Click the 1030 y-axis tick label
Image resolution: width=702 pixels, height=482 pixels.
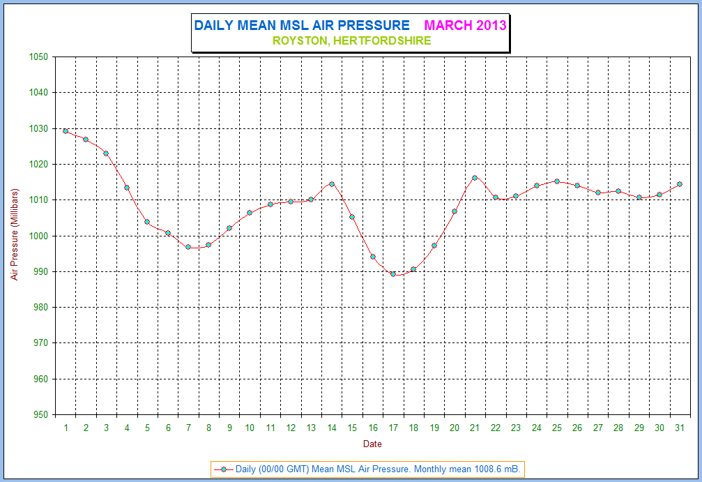38,128
